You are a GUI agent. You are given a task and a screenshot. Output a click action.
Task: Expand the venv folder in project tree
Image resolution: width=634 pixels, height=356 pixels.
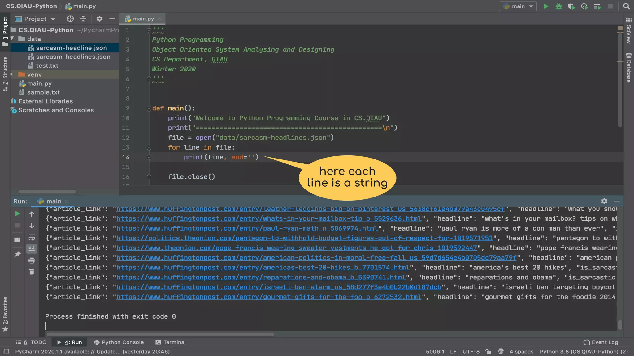point(12,74)
